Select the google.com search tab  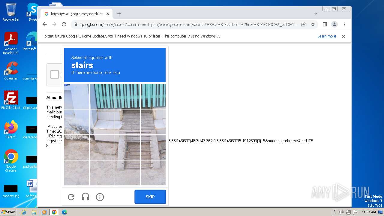(x=76, y=14)
